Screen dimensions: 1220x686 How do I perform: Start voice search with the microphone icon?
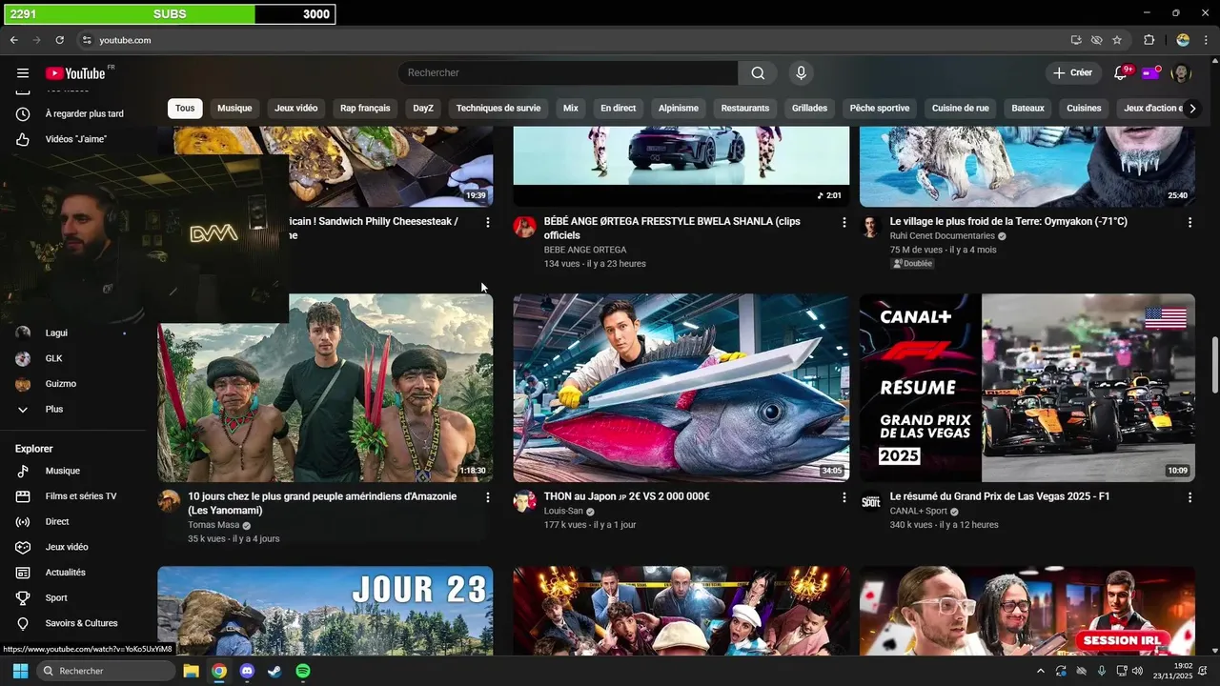point(801,73)
